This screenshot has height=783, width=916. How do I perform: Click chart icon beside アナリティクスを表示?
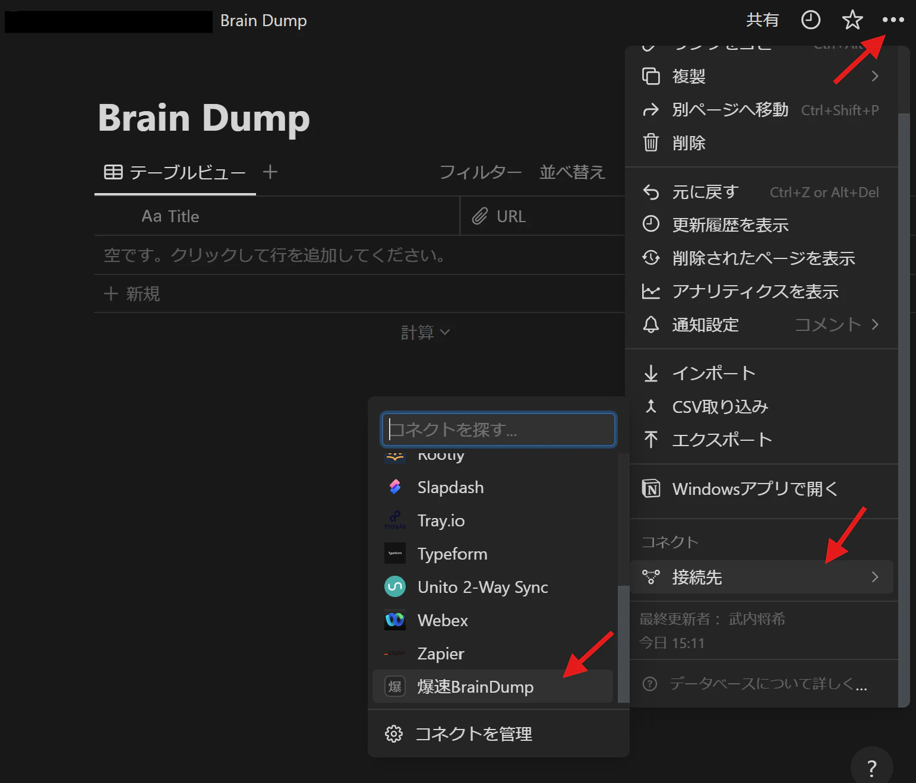click(x=651, y=291)
